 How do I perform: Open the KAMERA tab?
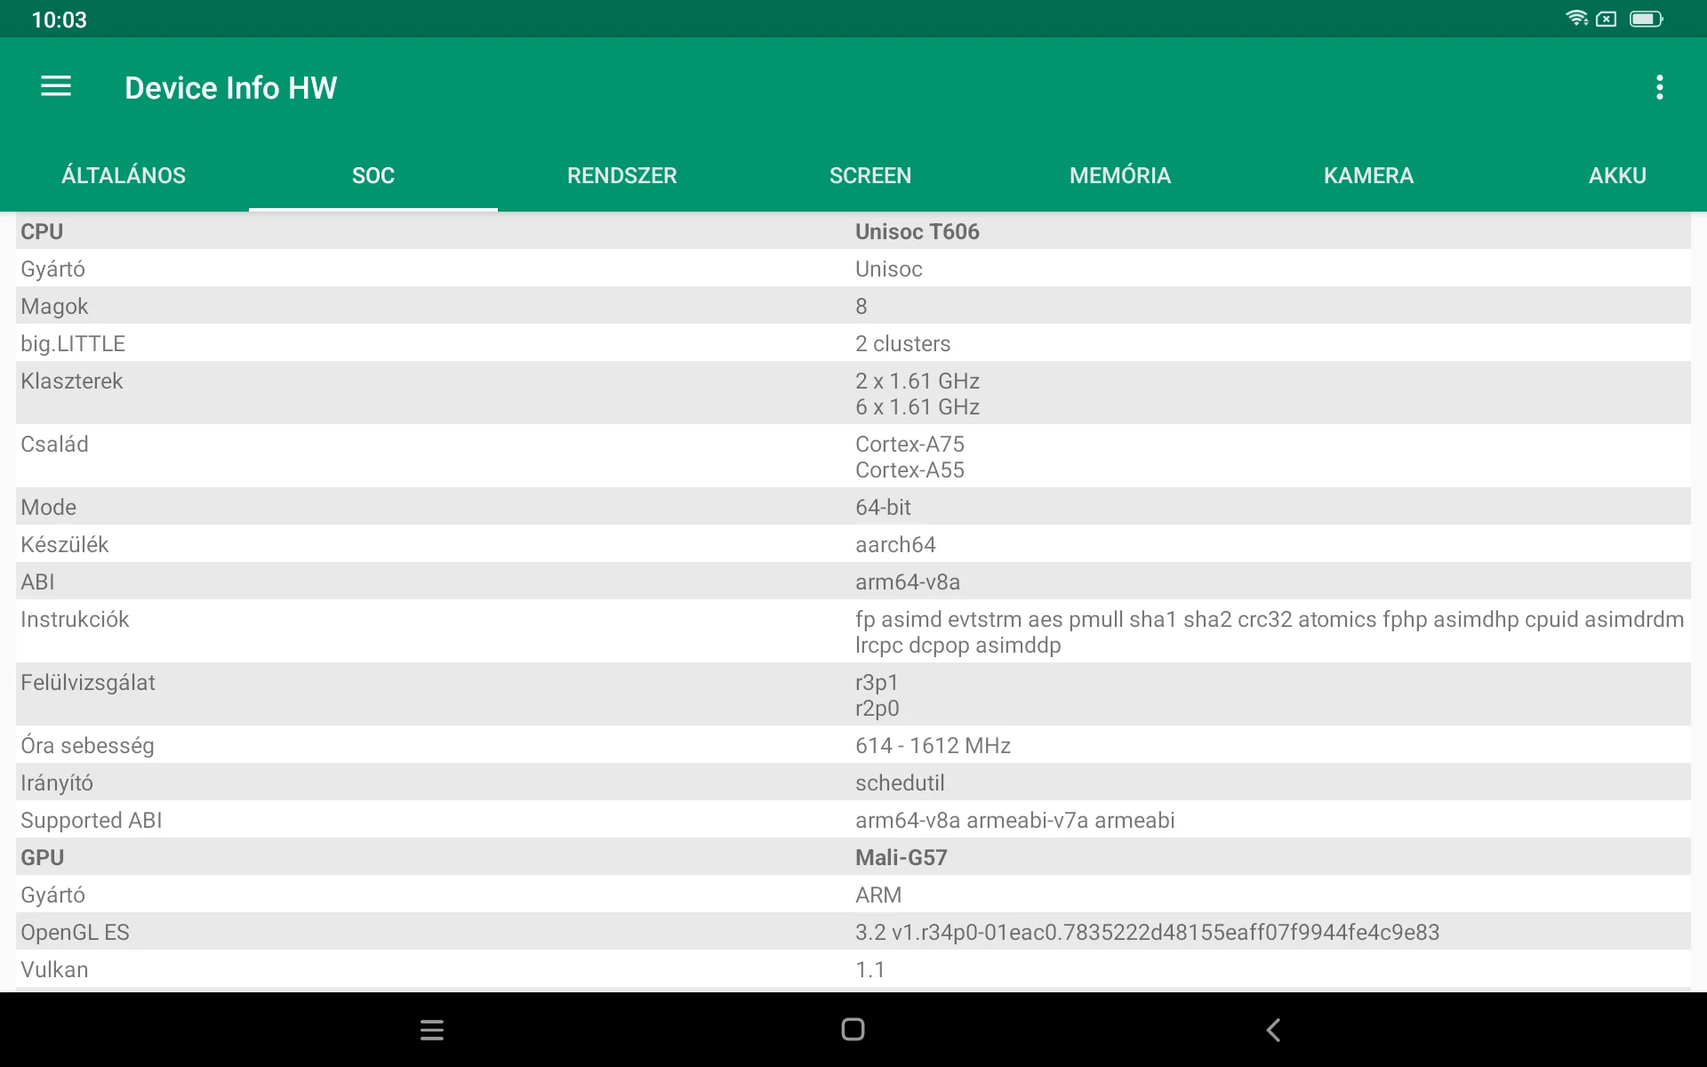point(1367,175)
